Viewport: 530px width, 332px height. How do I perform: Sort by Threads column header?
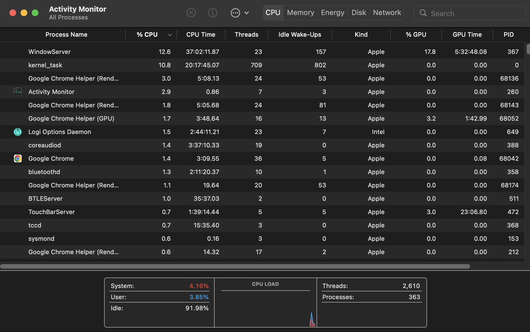246,35
